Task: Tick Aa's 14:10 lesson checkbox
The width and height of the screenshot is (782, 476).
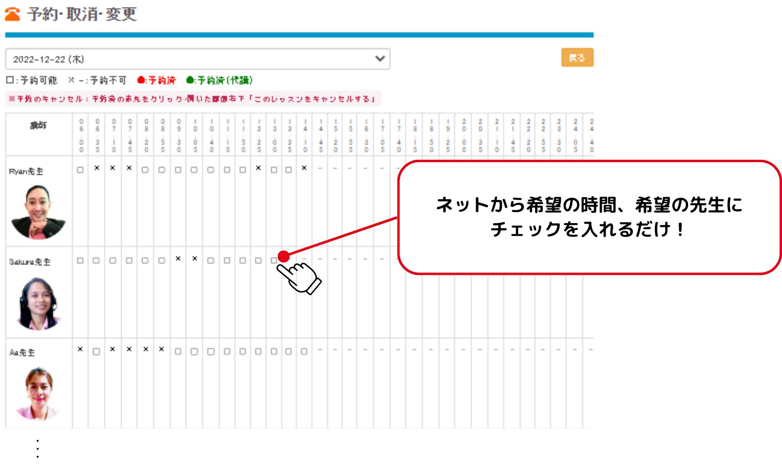Action: (304, 351)
